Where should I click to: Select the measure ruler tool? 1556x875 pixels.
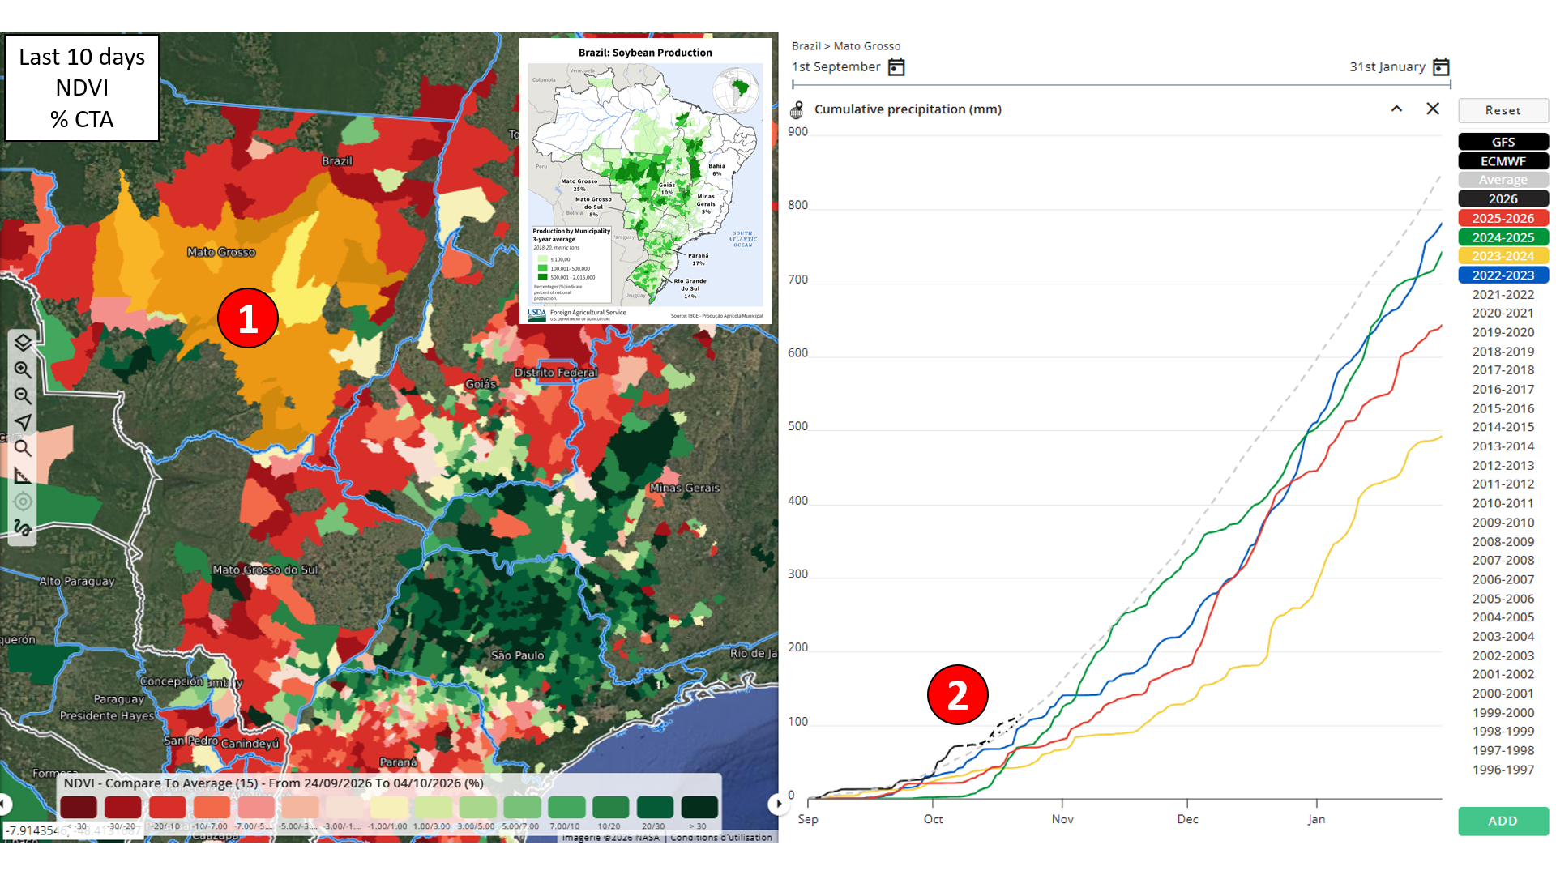[23, 475]
